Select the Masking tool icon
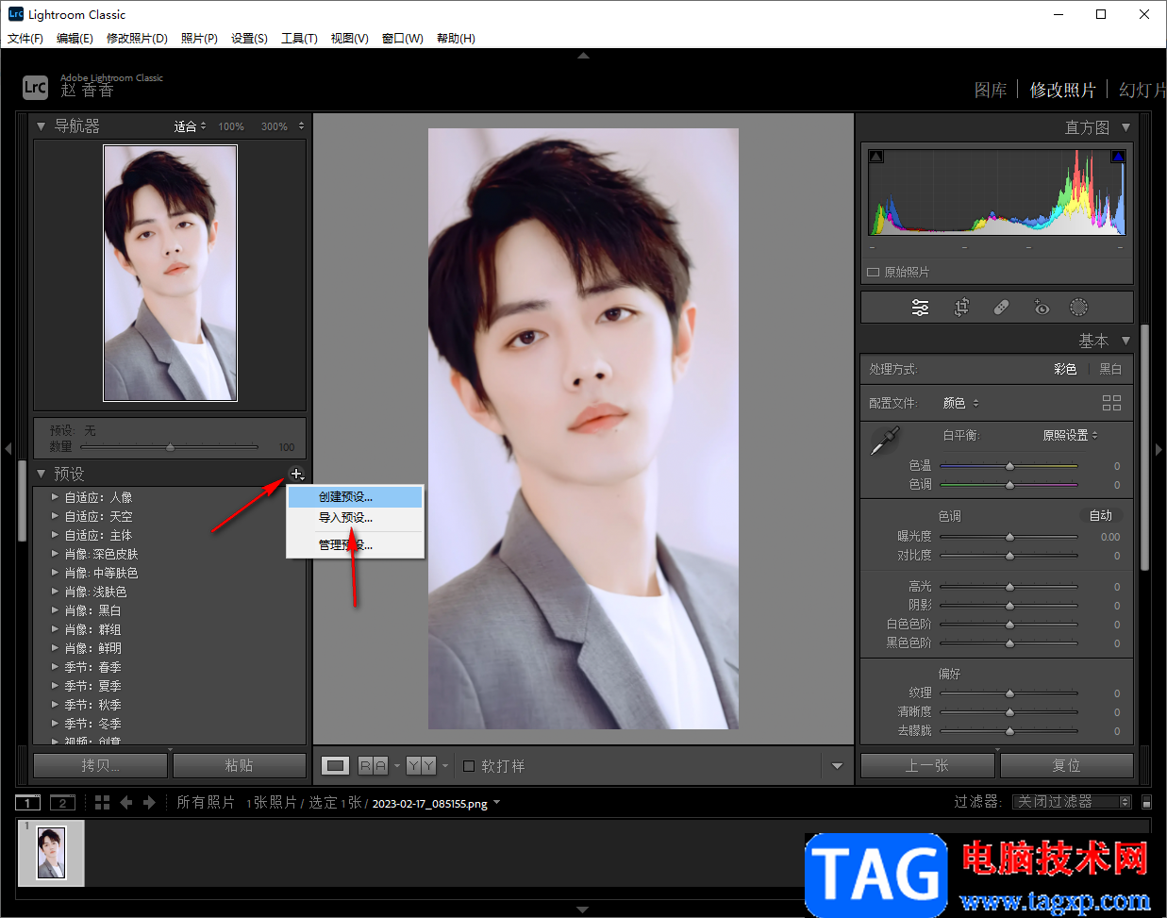The width and height of the screenshot is (1167, 918). 1078,308
